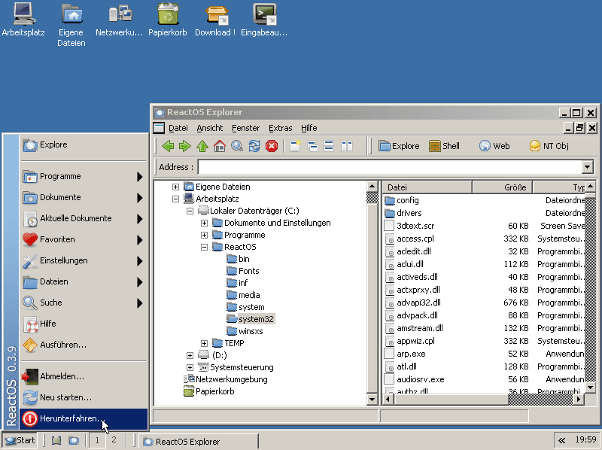The image size is (602, 450).
Task: Click the red Stop icon
Action: (272, 146)
